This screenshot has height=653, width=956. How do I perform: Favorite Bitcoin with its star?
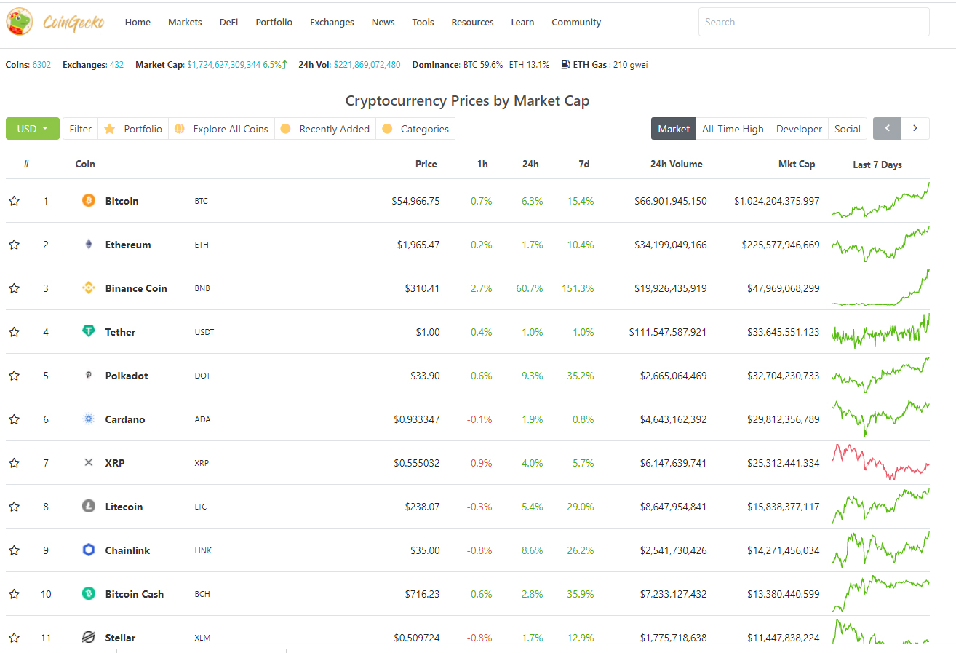[x=14, y=201]
